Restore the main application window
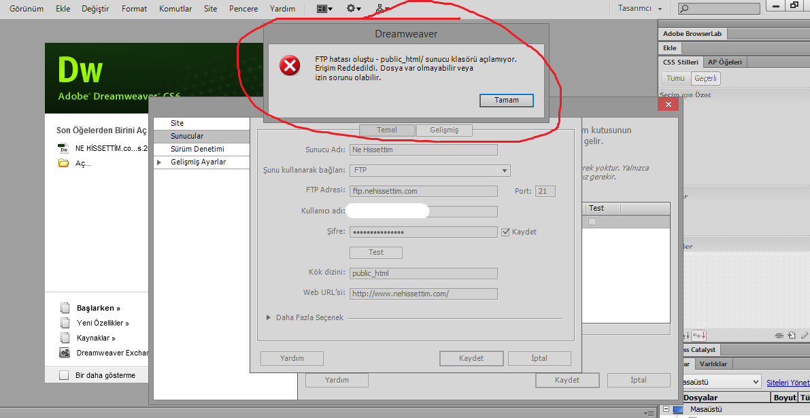The image size is (810, 418). (x=794, y=5)
